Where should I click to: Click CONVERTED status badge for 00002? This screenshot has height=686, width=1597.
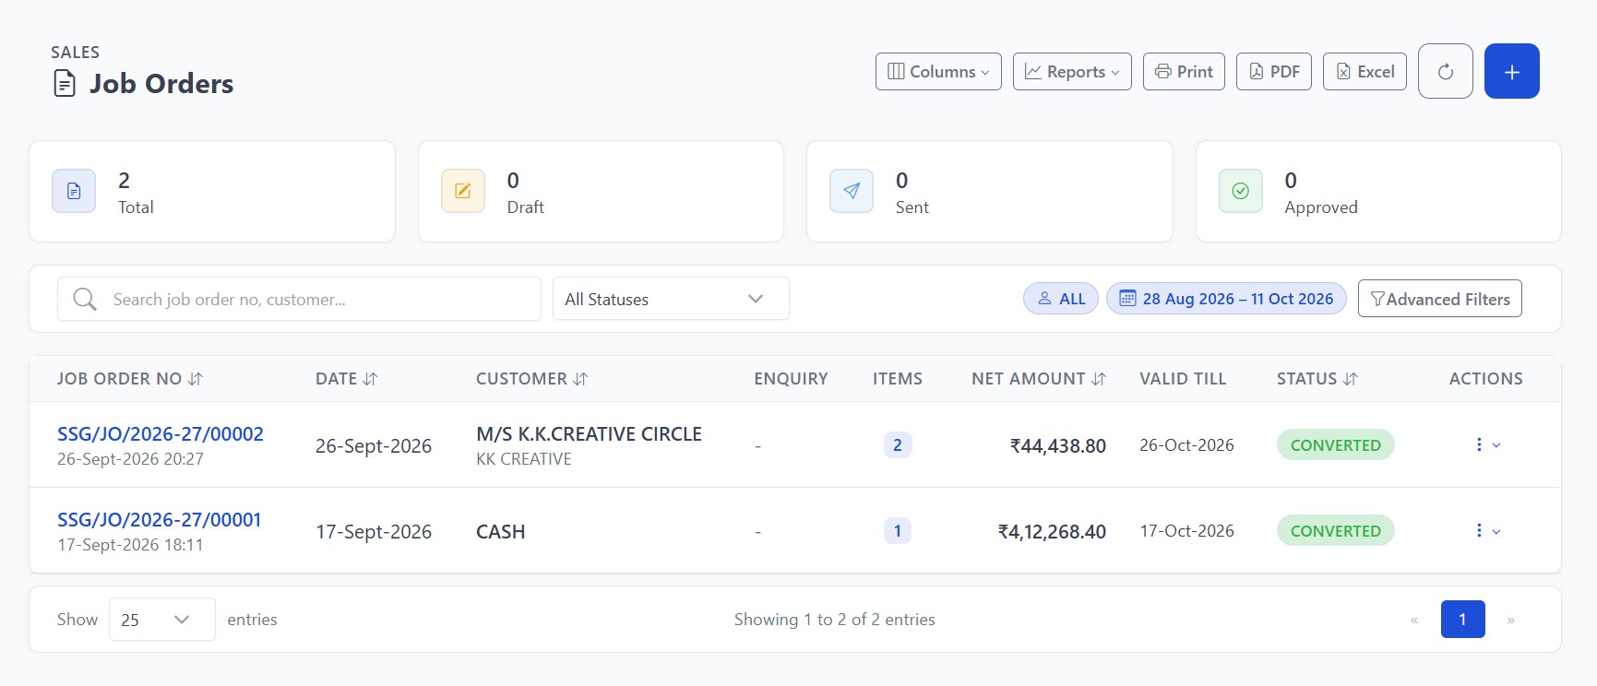click(1335, 444)
